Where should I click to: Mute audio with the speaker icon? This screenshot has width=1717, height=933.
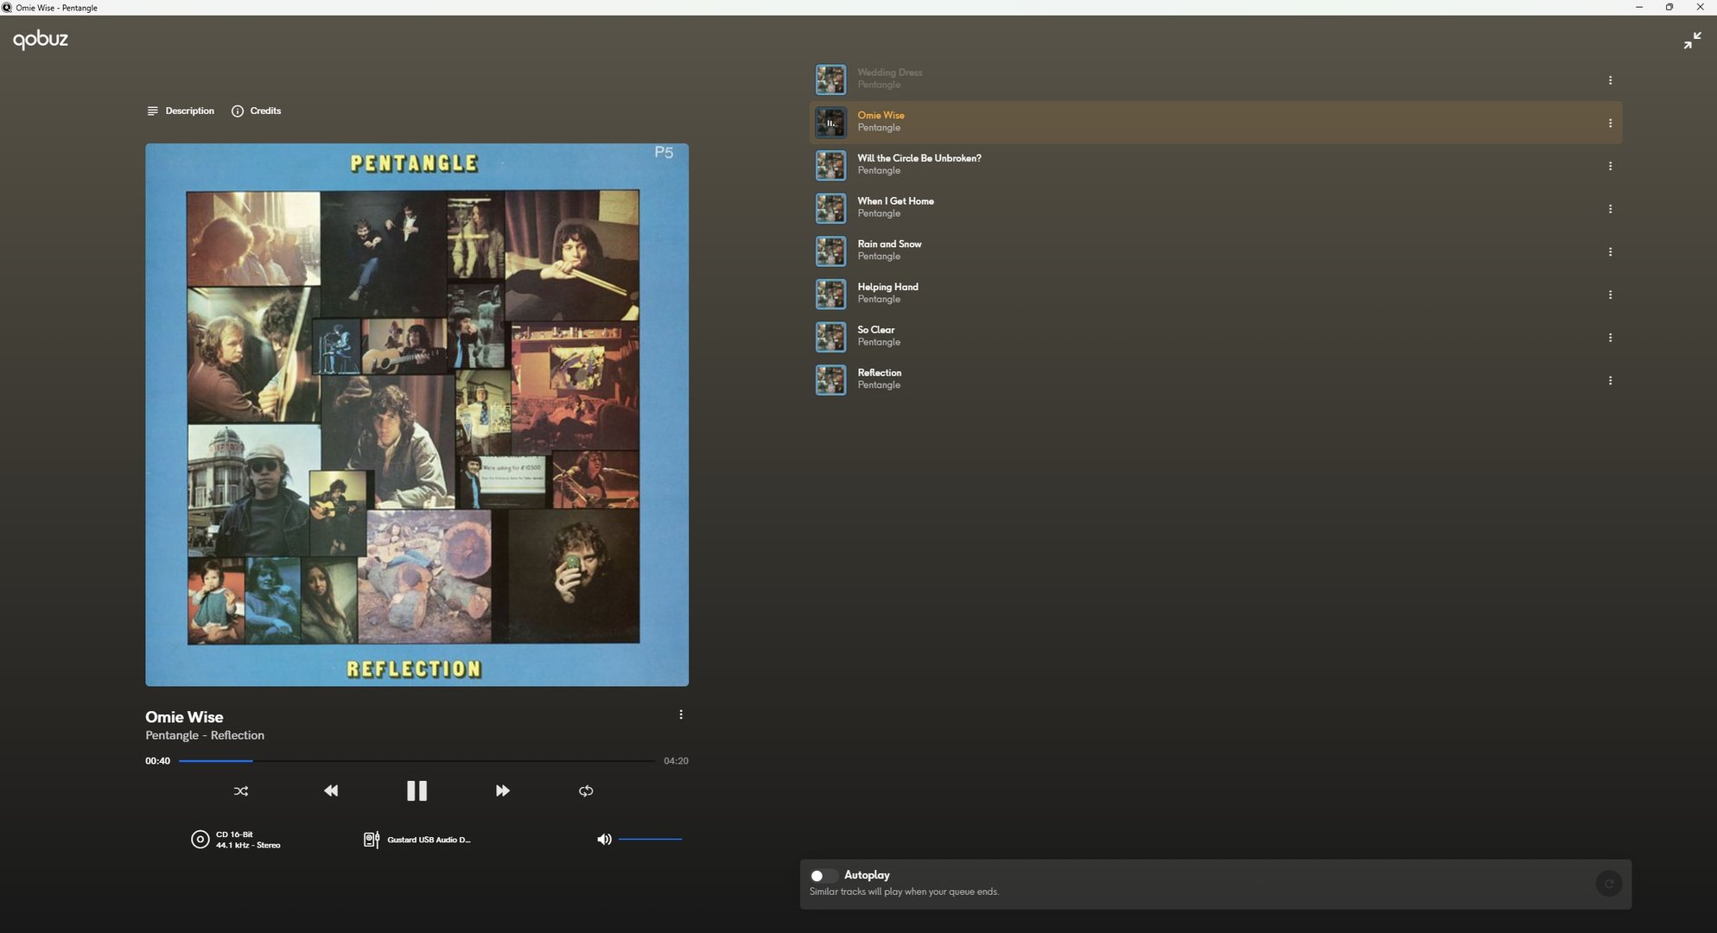pyautogui.click(x=604, y=839)
